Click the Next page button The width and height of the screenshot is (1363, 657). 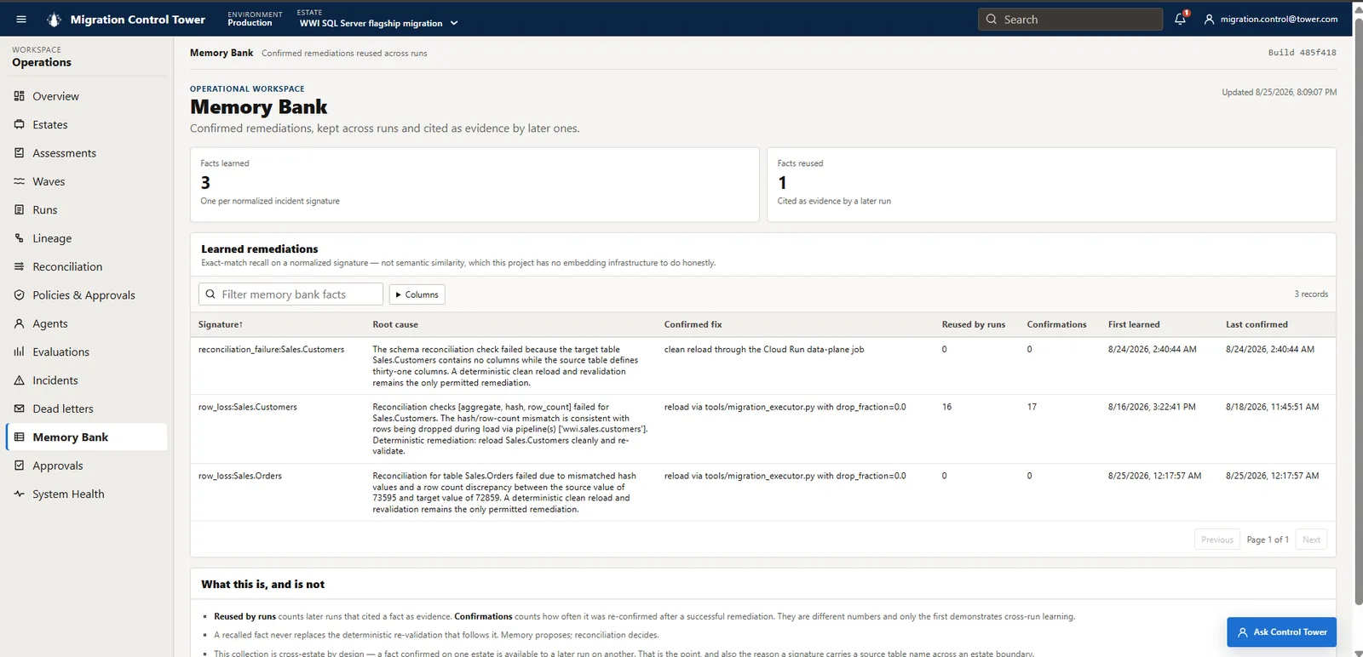[1311, 540]
